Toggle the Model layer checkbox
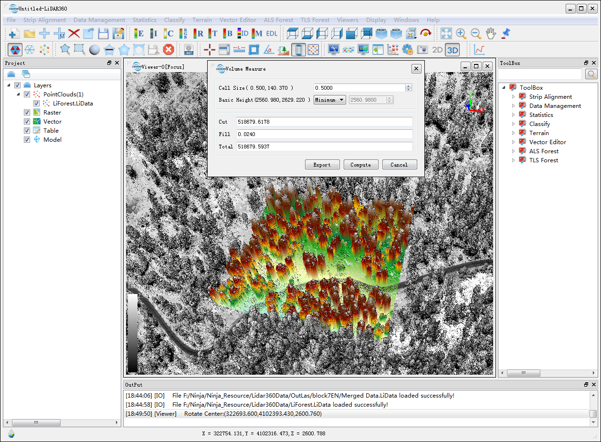Image resolution: width=601 pixels, height=442 pixels. [27, 140]
